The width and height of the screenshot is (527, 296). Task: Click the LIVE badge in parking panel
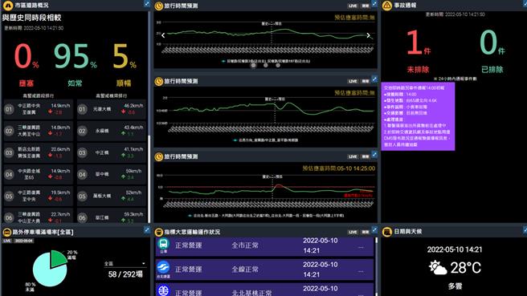pyautogui.click(x=7, y=241)
